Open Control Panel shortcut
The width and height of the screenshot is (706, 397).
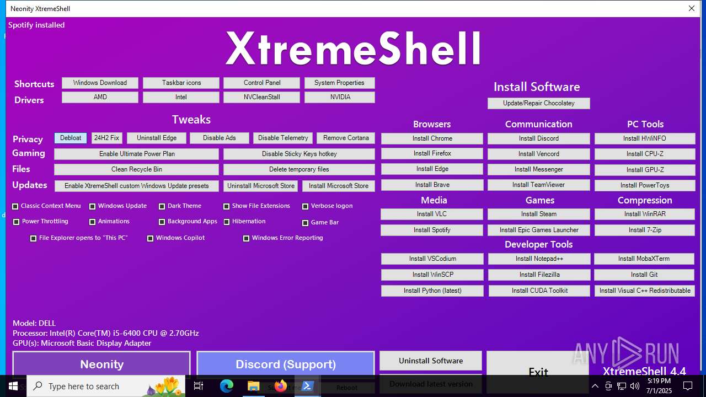pyautogui.click(x=262, y=83)
